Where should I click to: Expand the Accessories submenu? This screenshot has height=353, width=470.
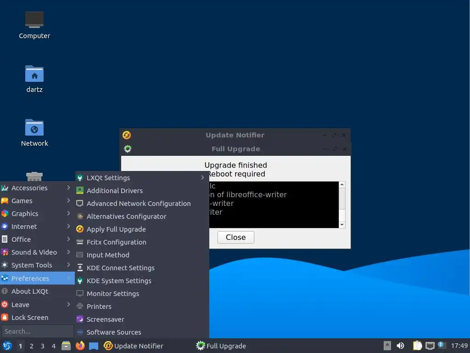37,188
